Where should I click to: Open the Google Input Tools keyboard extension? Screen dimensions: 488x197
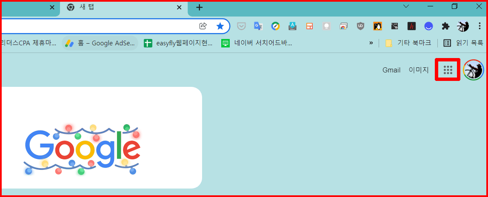point(293,26)
